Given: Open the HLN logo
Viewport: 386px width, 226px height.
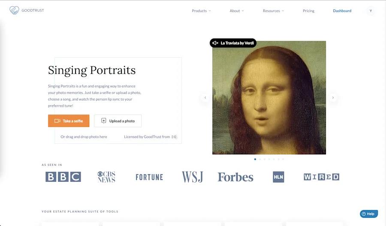Looking at the screenshot, I should [278, 177].
